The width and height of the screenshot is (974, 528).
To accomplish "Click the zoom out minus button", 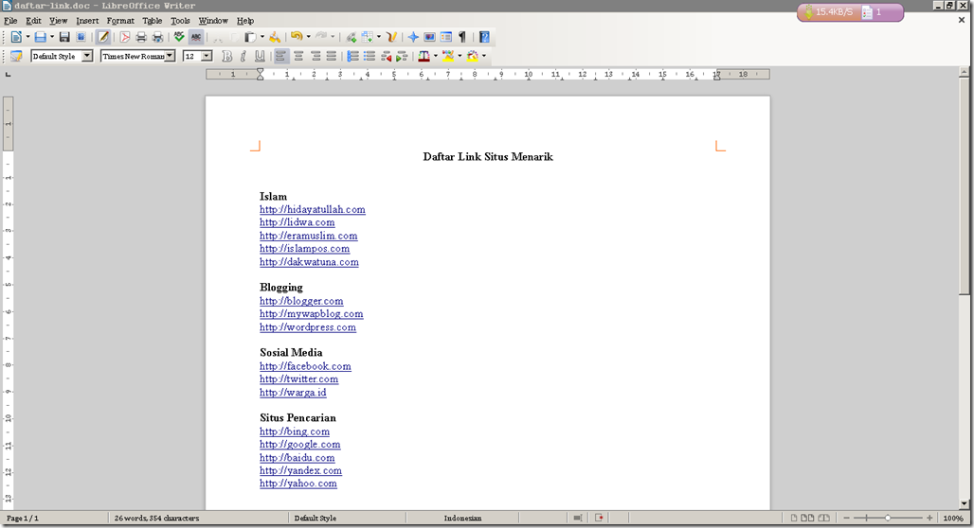I will click(846, 518).
